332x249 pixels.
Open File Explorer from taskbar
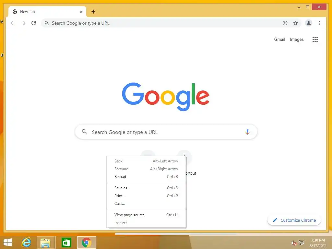pos(45,243)
